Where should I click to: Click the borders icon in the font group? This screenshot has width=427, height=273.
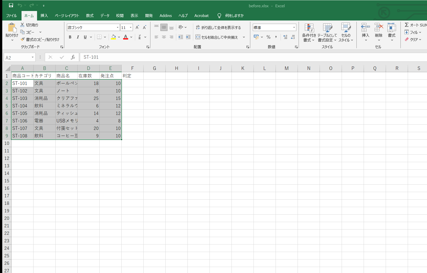(x=99, y=37)
